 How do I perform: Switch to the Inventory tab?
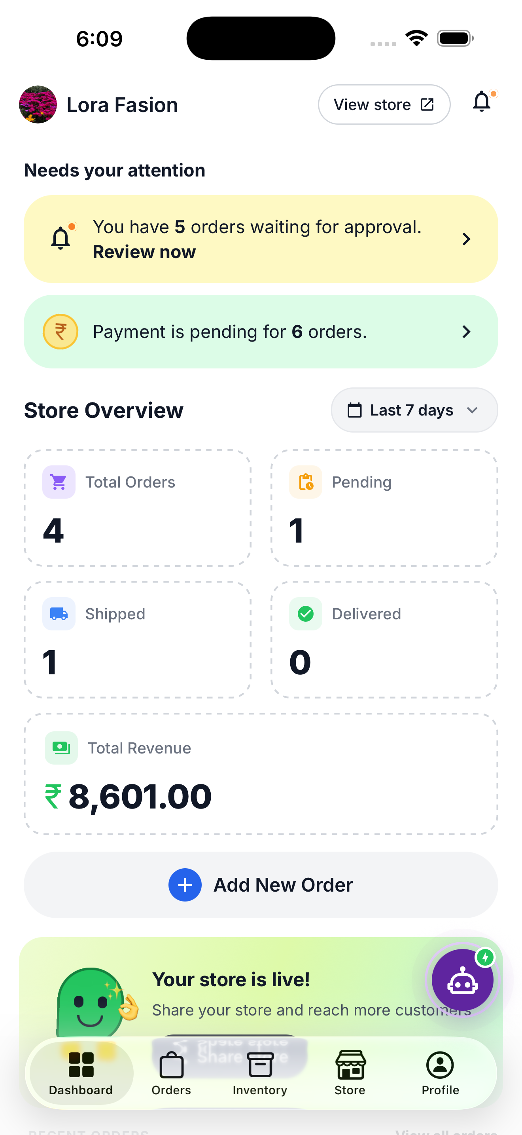pos(260,1073)
